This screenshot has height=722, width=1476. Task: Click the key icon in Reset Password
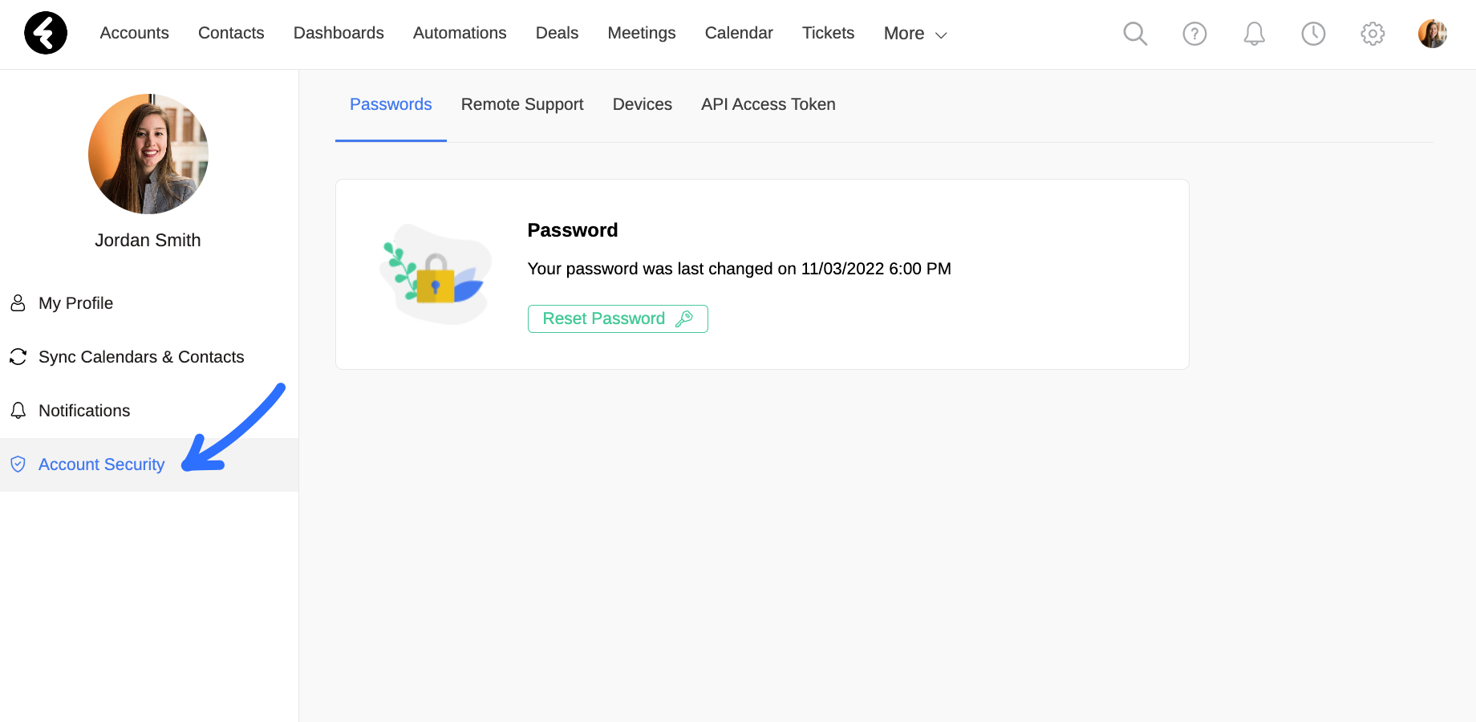click(684, 318)
